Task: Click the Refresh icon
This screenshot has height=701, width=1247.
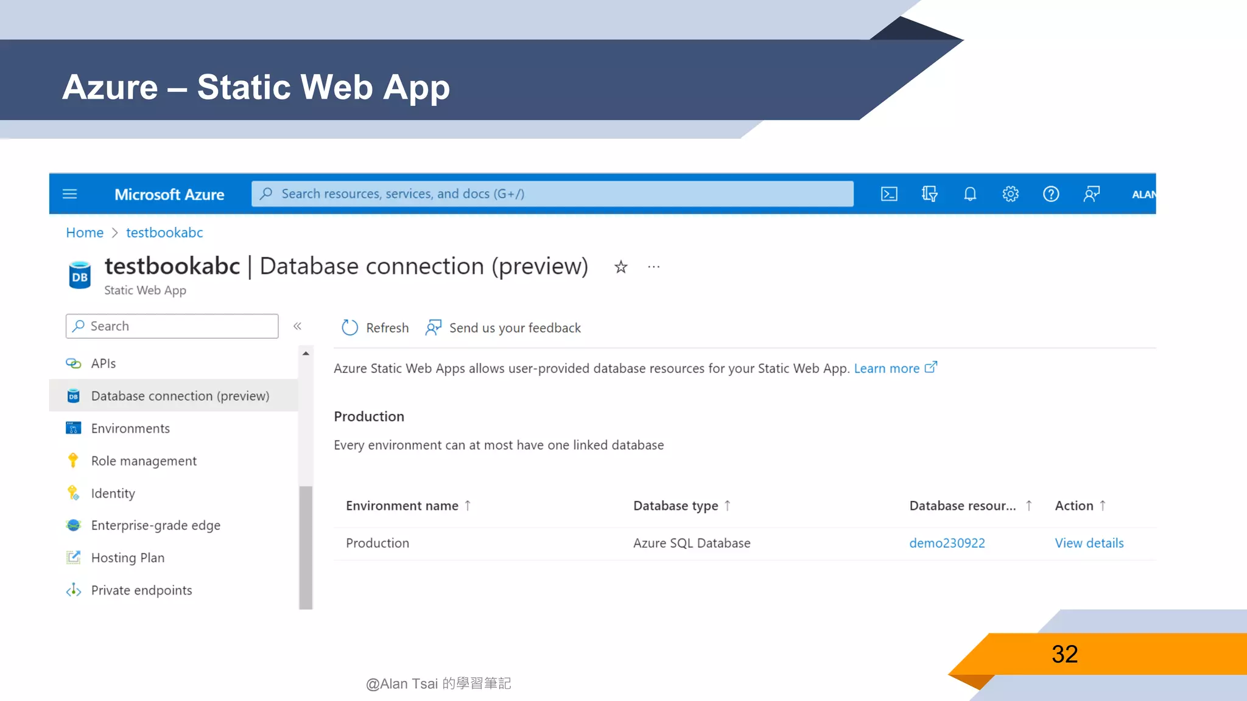Action: tap(350, 328)
